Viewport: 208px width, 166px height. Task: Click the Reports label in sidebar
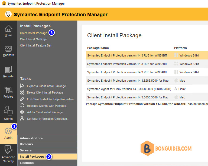pyautogui.click(x=8, y=76)
